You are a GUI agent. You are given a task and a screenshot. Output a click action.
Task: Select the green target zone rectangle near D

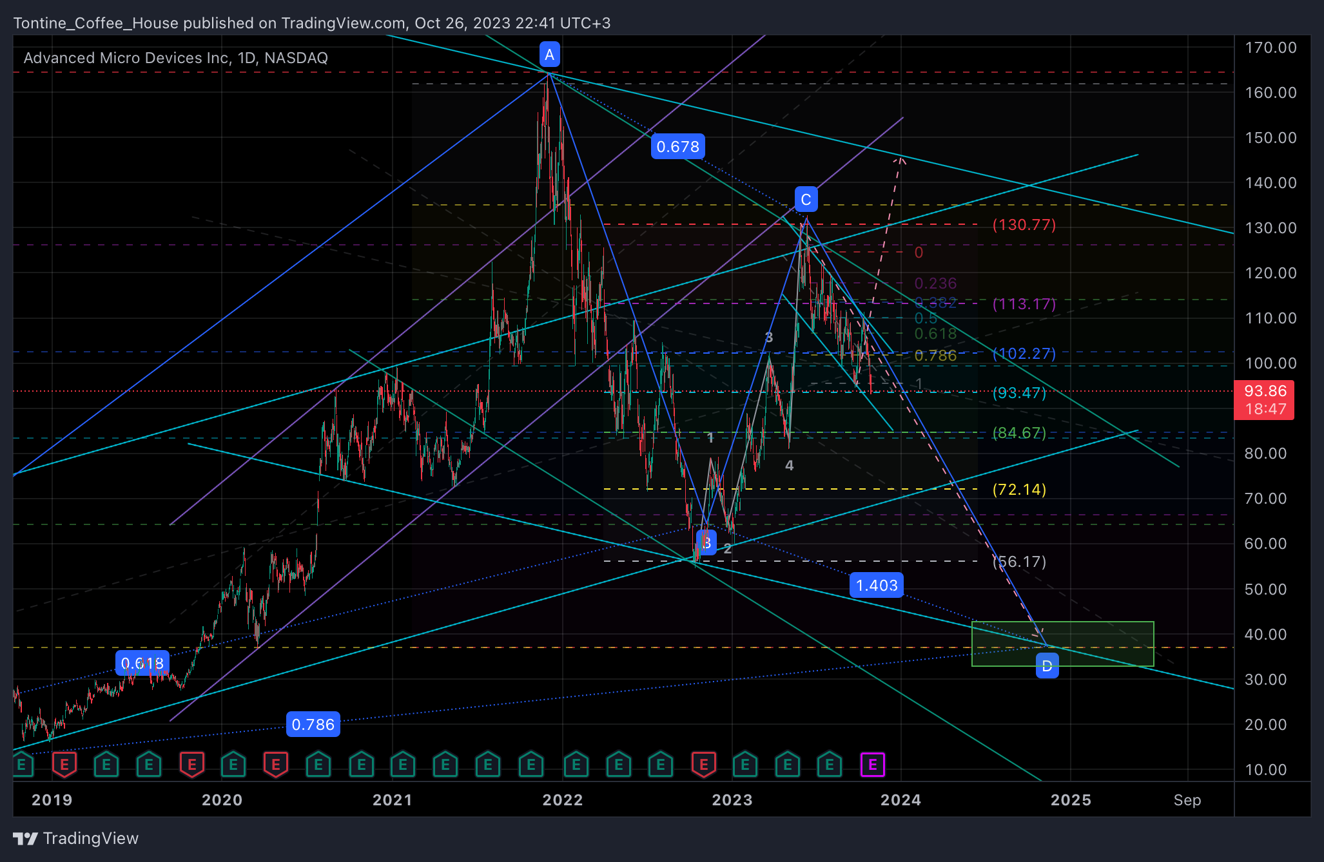1062,644
